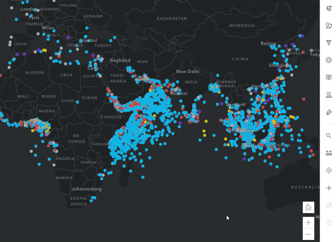
Task: Click the Bangkok city label
Action: pos(236,104)
